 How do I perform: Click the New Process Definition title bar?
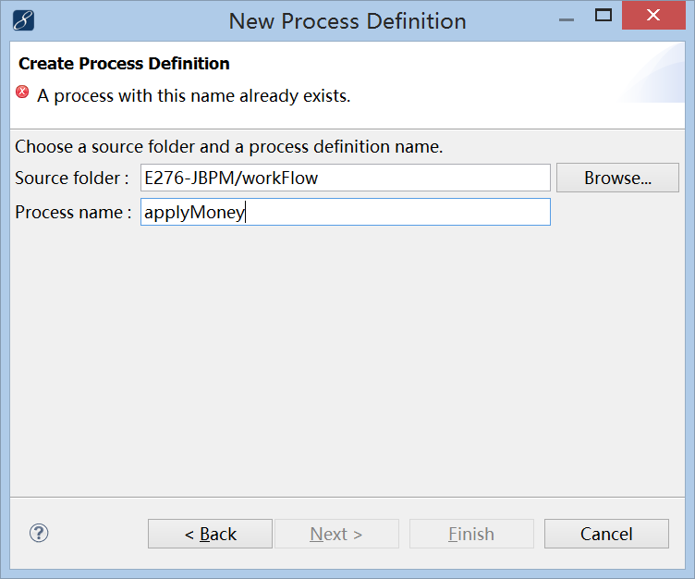pyautogui.click(x=347, y=20)
